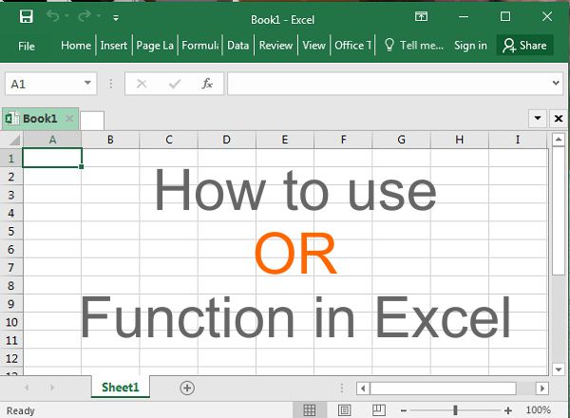Select row 5 header

point(11,231)
